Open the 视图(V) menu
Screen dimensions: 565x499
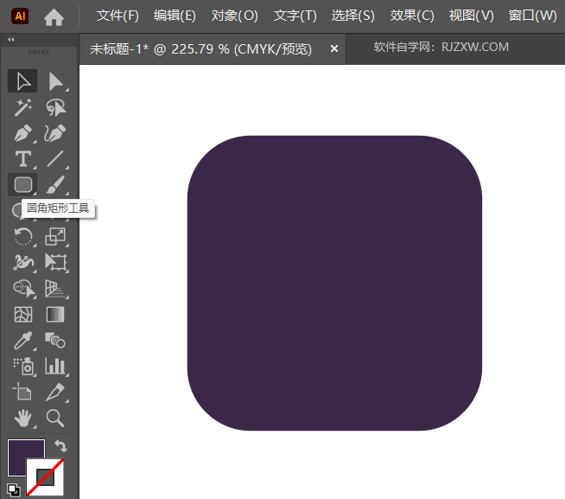472,16
